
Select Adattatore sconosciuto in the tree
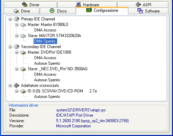(x=40, y=85)
